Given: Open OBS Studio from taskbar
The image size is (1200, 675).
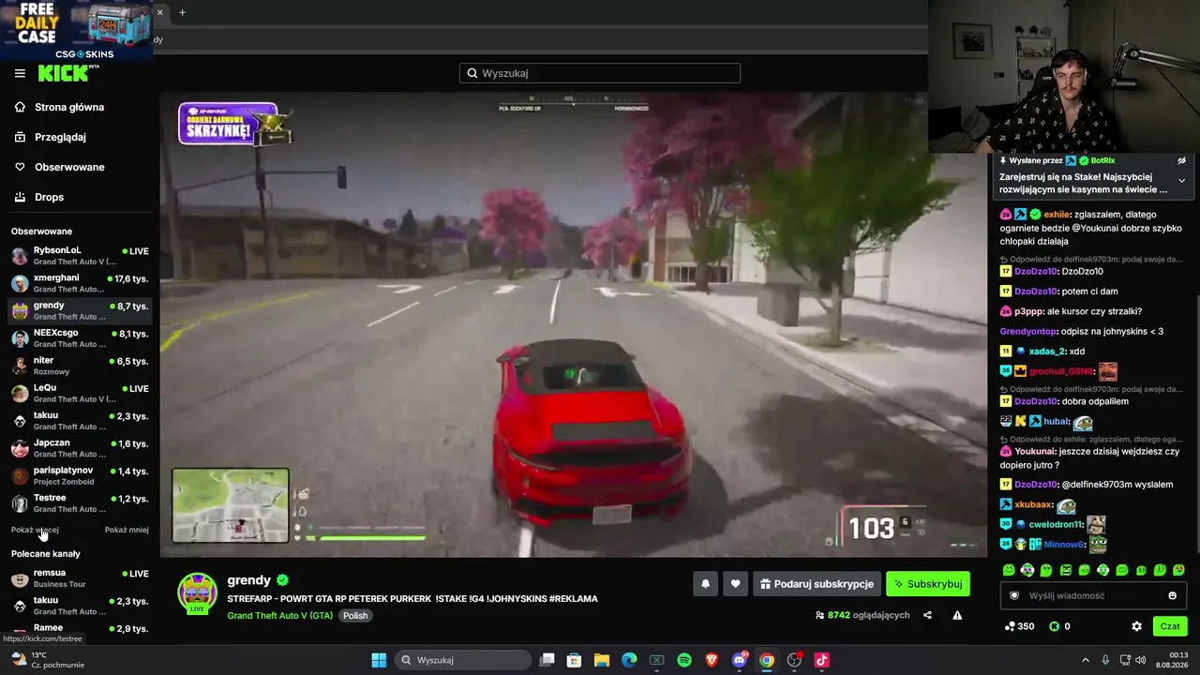Looking at the screenshot, I should [794, 660].
